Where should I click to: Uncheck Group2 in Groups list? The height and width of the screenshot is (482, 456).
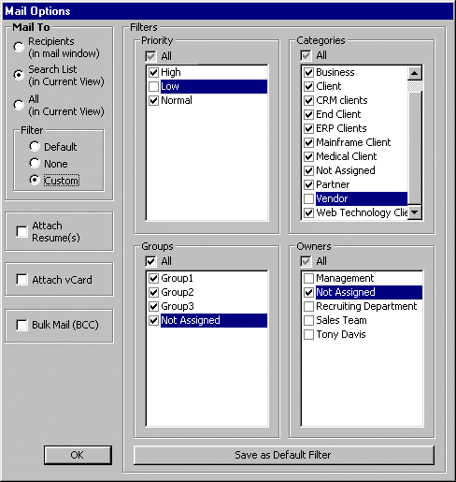tap(153, 292)
